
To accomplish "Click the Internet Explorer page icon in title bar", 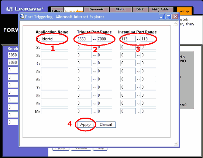I will pyautogui.click(x=22, y=17).
